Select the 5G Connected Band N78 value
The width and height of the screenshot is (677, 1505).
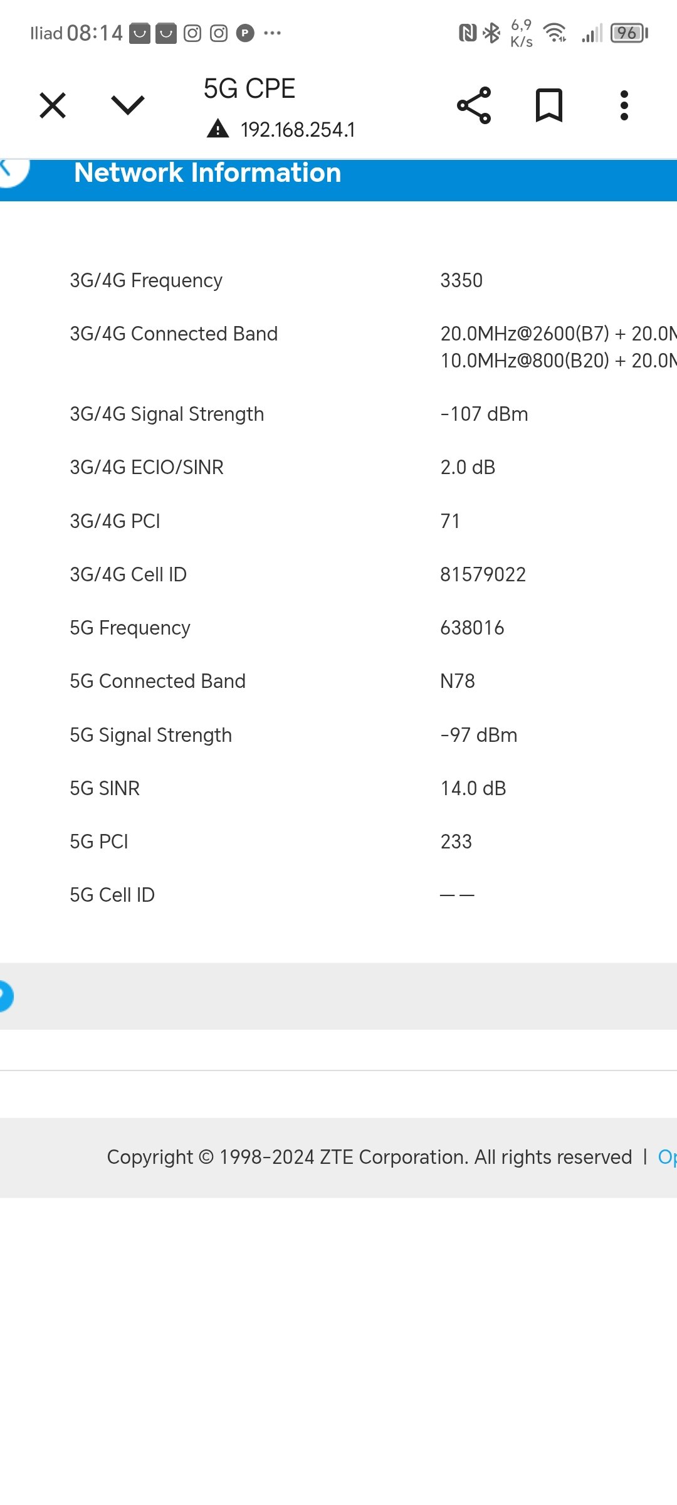[x=458, y=681]
